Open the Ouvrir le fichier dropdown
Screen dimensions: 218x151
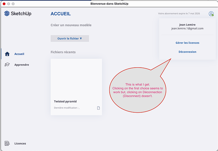(70, 38)
